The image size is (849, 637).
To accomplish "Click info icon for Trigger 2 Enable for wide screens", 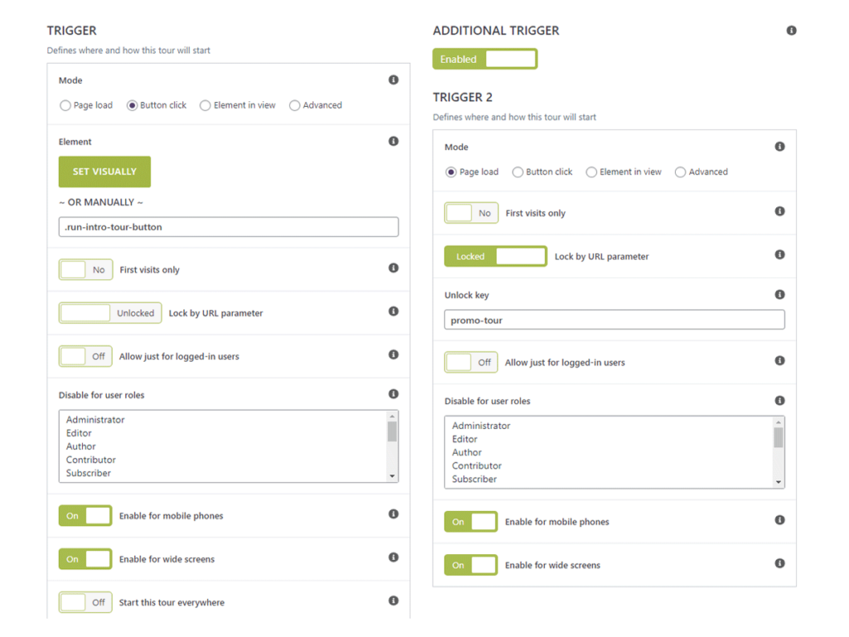I will pyautogui.click(x=779, y=563).
